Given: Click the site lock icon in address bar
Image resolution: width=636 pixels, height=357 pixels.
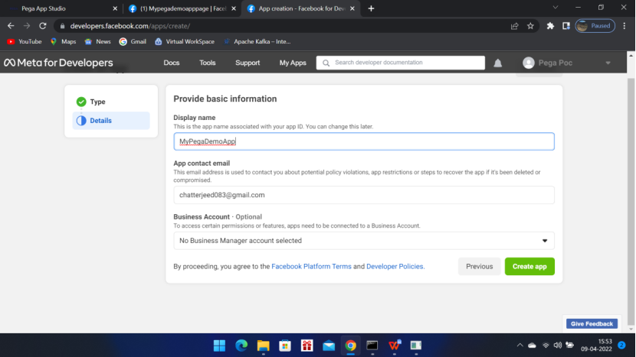Looking at the screenshot, I should 62,26.
